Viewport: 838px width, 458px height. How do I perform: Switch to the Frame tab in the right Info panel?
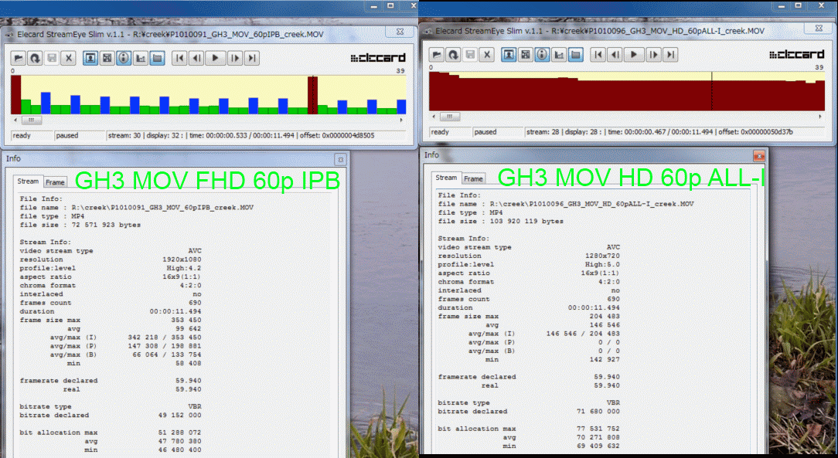point(473,178)
